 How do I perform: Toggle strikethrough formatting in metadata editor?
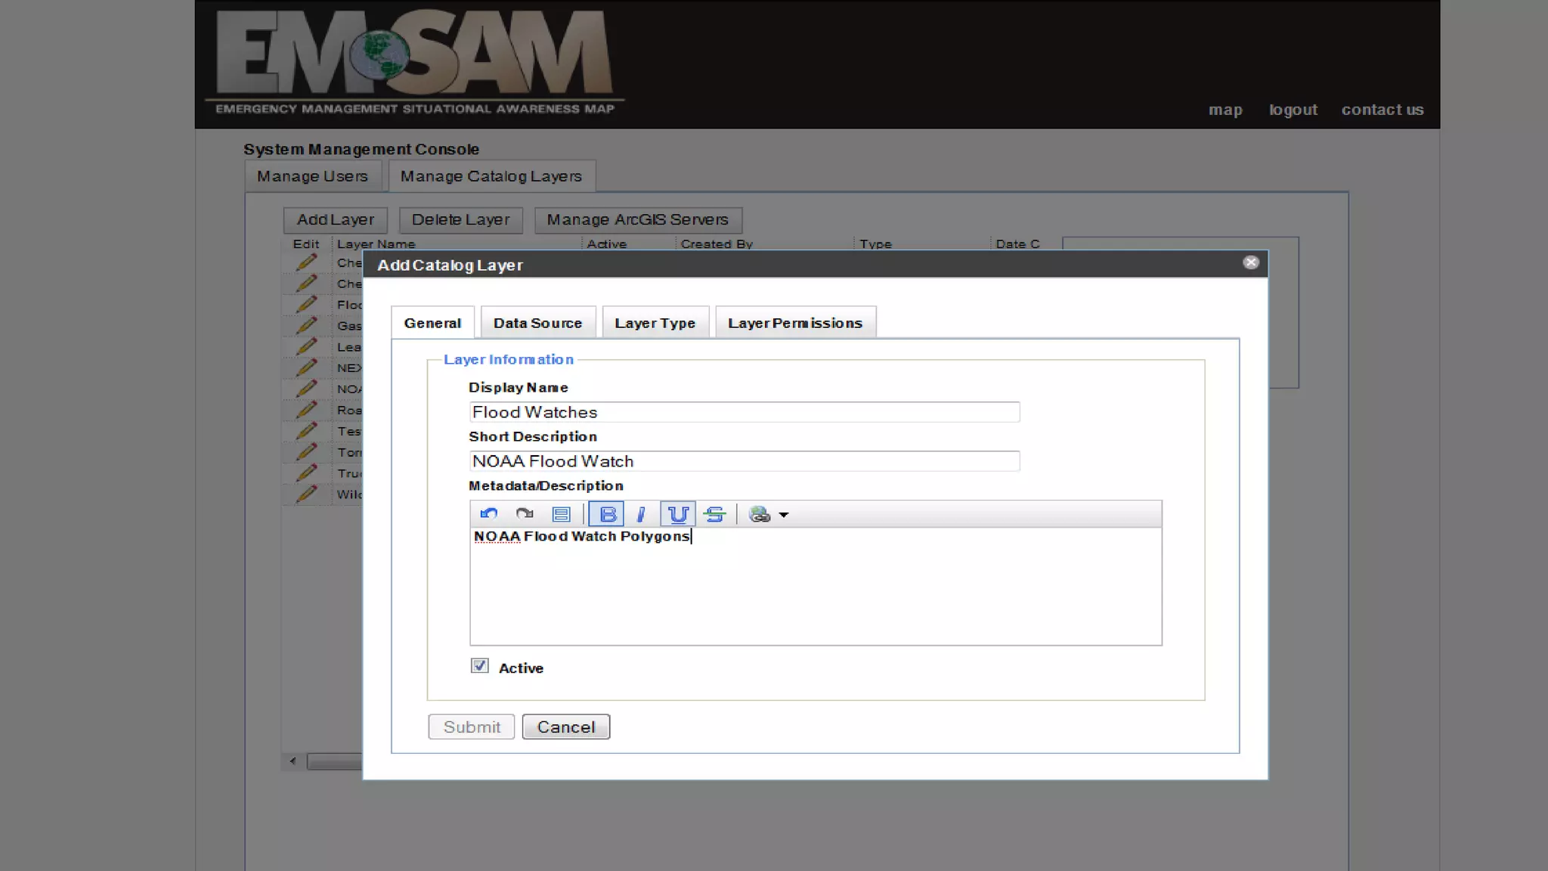714,514
